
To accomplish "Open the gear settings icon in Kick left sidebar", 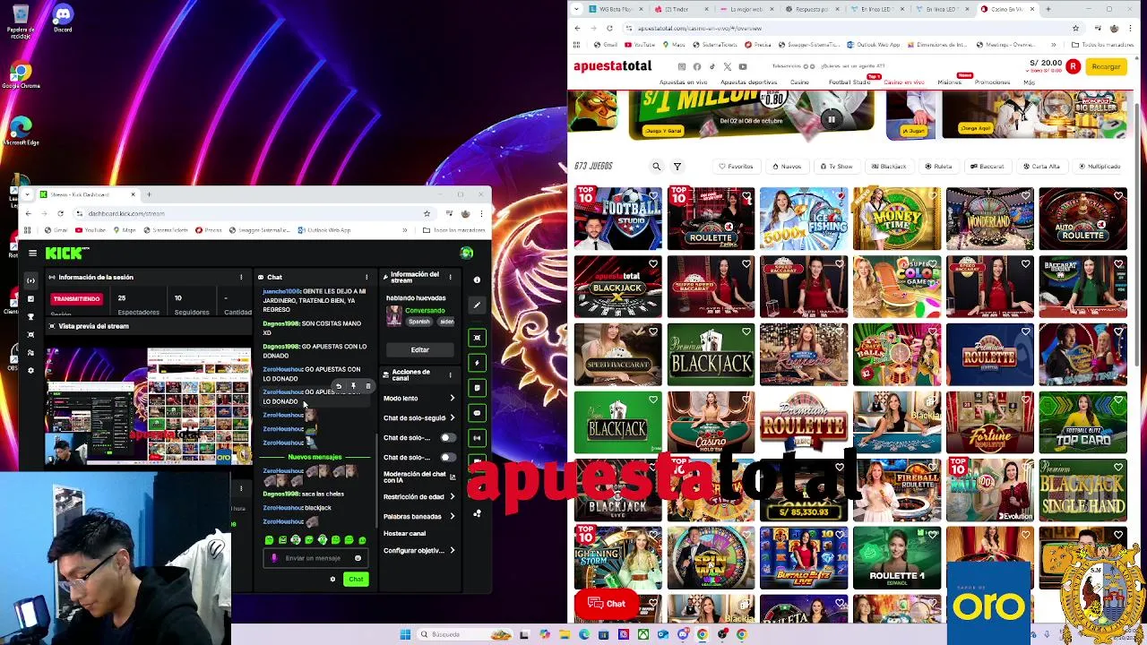I will pos(30,370).
